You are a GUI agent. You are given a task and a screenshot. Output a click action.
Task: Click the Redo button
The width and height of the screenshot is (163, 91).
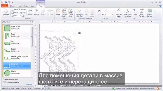[x=50, y=15]
